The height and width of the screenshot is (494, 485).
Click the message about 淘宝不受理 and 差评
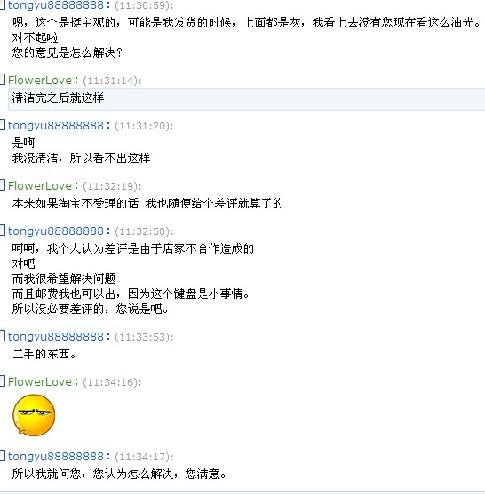pyautogui.click(x=147, y=203)
